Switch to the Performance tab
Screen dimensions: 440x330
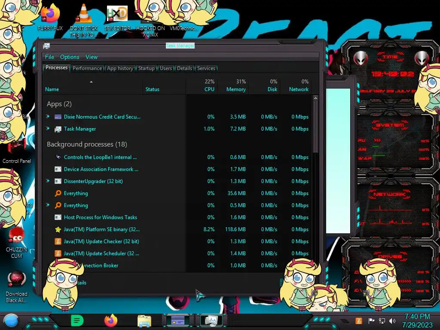point(87,68)
